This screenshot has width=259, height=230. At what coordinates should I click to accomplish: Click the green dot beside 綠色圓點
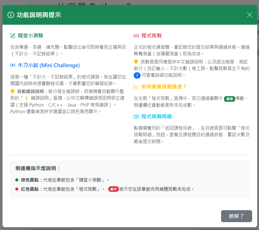(17, 180)
